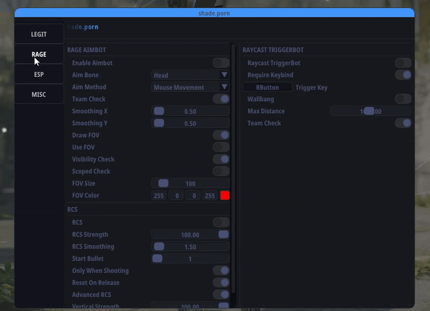The height and width of the screenshot is (311, 430).
Task: Click the RCS Strength slider
Action: 190,235
